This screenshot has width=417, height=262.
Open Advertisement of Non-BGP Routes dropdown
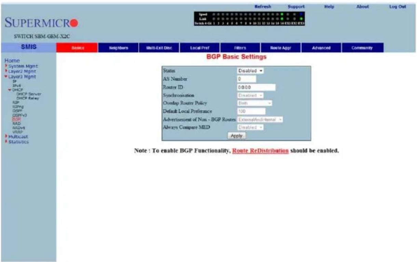click(260, 120)
